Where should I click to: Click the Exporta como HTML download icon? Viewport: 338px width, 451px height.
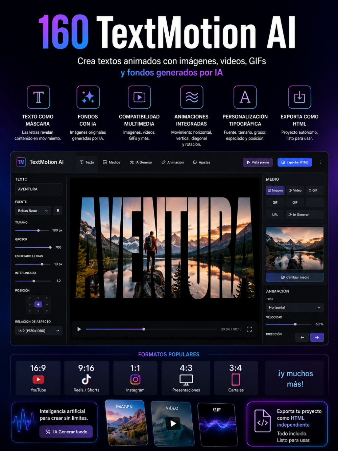tap(299, 97)
